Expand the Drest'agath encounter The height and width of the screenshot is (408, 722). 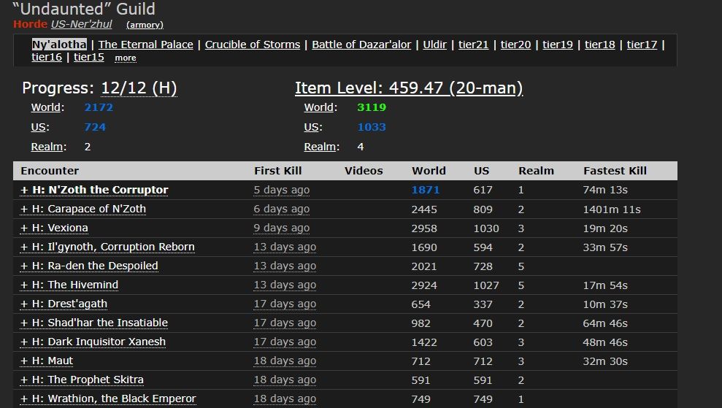coord(64,304)
